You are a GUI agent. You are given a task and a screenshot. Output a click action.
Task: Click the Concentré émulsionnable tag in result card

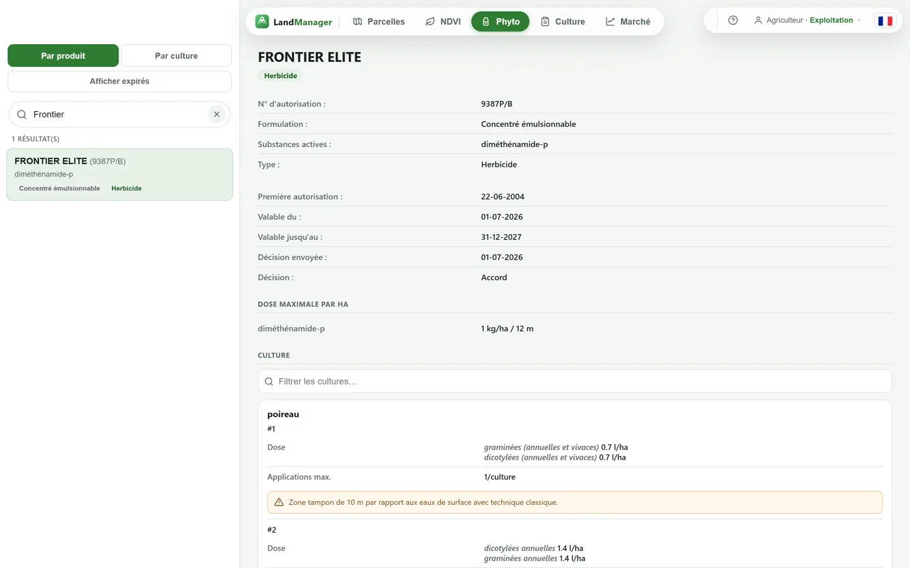click(59, 188)
